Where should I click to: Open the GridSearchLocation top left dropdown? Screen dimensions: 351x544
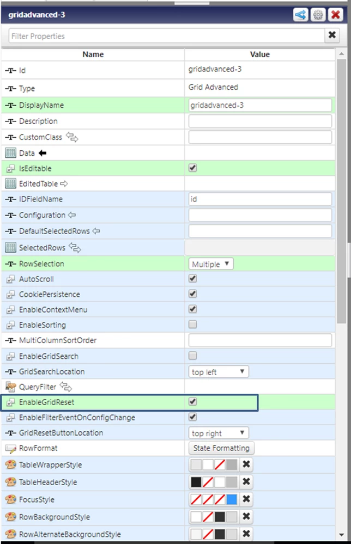219,372
